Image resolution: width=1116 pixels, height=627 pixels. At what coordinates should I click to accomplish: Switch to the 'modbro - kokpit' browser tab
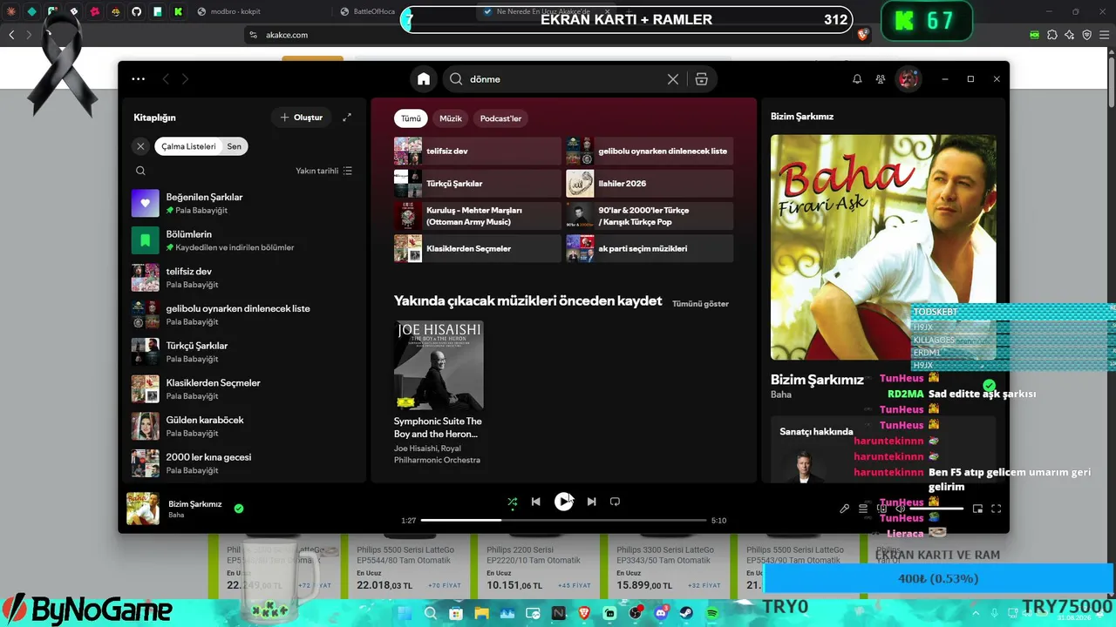[260, 11]
